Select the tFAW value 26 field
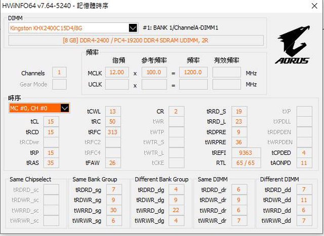The width and height of the screenshot is (324, 236). pos(112,163)
